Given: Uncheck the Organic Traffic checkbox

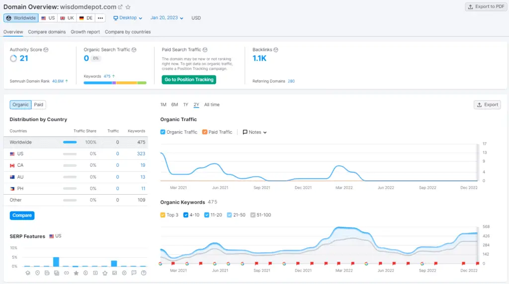Looking at the screenshot, I should pyautogui.click(x=163, y=132).
